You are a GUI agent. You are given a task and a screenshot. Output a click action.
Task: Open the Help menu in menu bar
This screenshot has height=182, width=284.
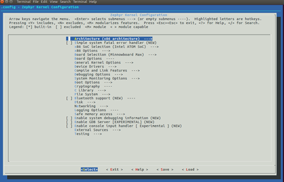pos(93,2)
